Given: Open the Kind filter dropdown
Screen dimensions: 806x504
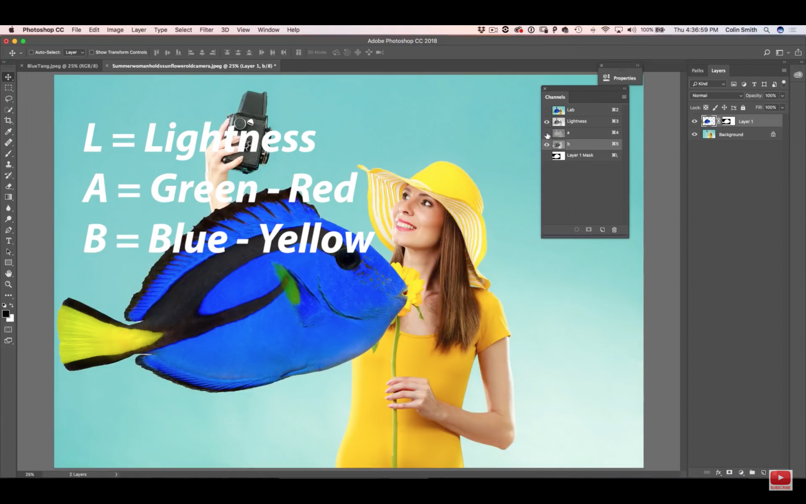Looking at the screenshot, I should [723, 84].
